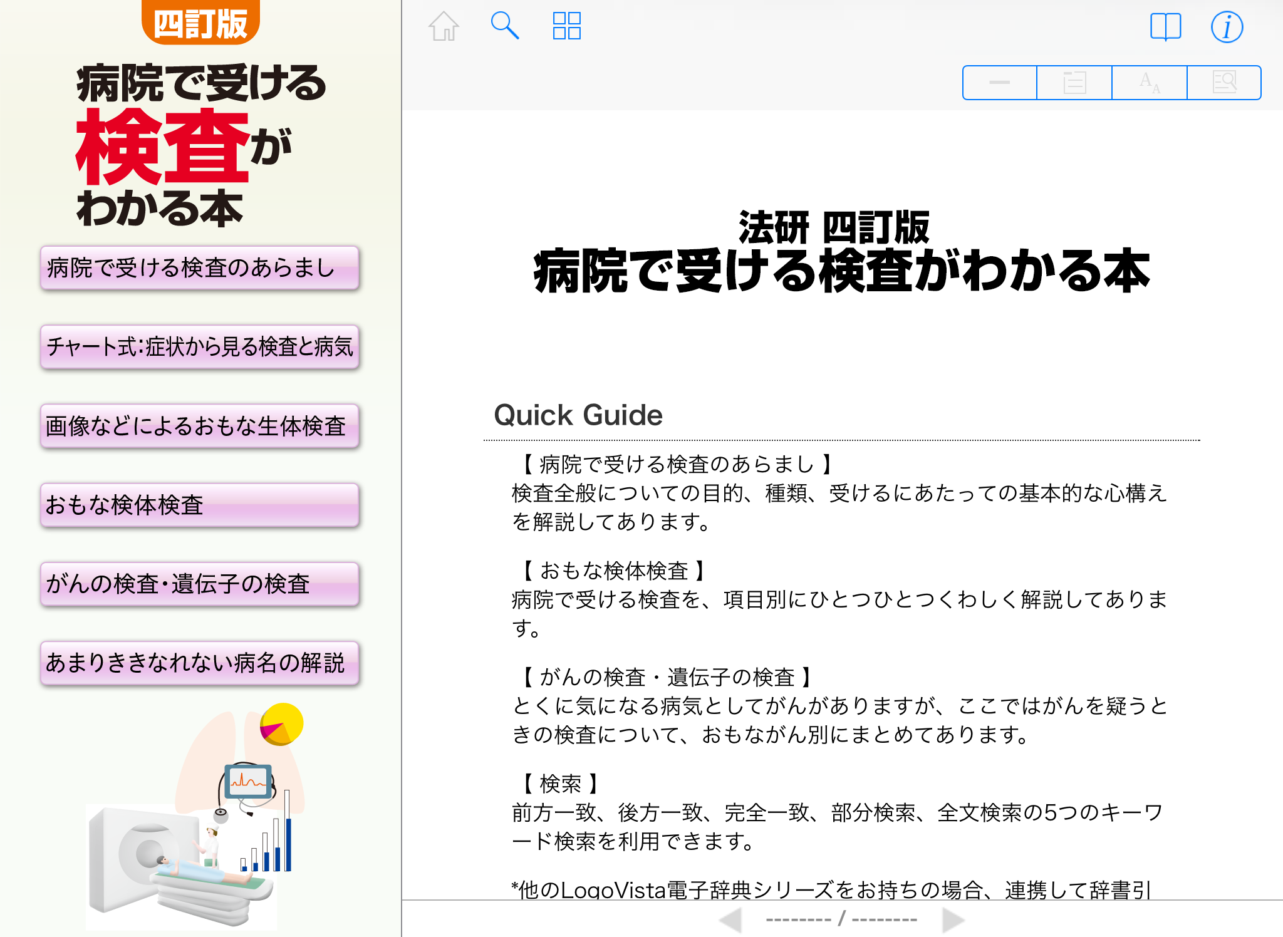Open the book reading view icon

coord(1165,27)
